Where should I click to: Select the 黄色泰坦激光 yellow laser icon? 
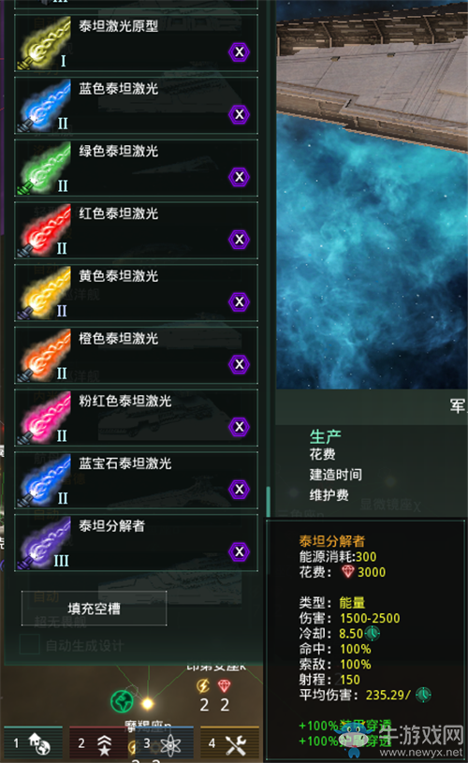[44, 293]
